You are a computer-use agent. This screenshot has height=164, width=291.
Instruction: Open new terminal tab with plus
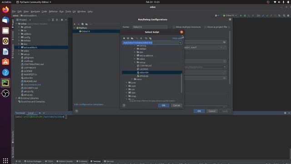click(x=40, y=113)
